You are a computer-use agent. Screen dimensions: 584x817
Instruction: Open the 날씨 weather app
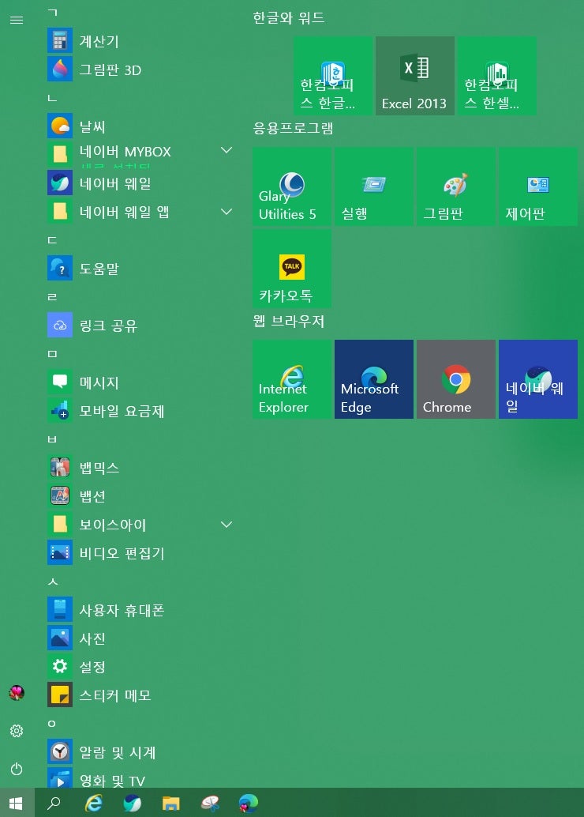[x=140, y=126]
